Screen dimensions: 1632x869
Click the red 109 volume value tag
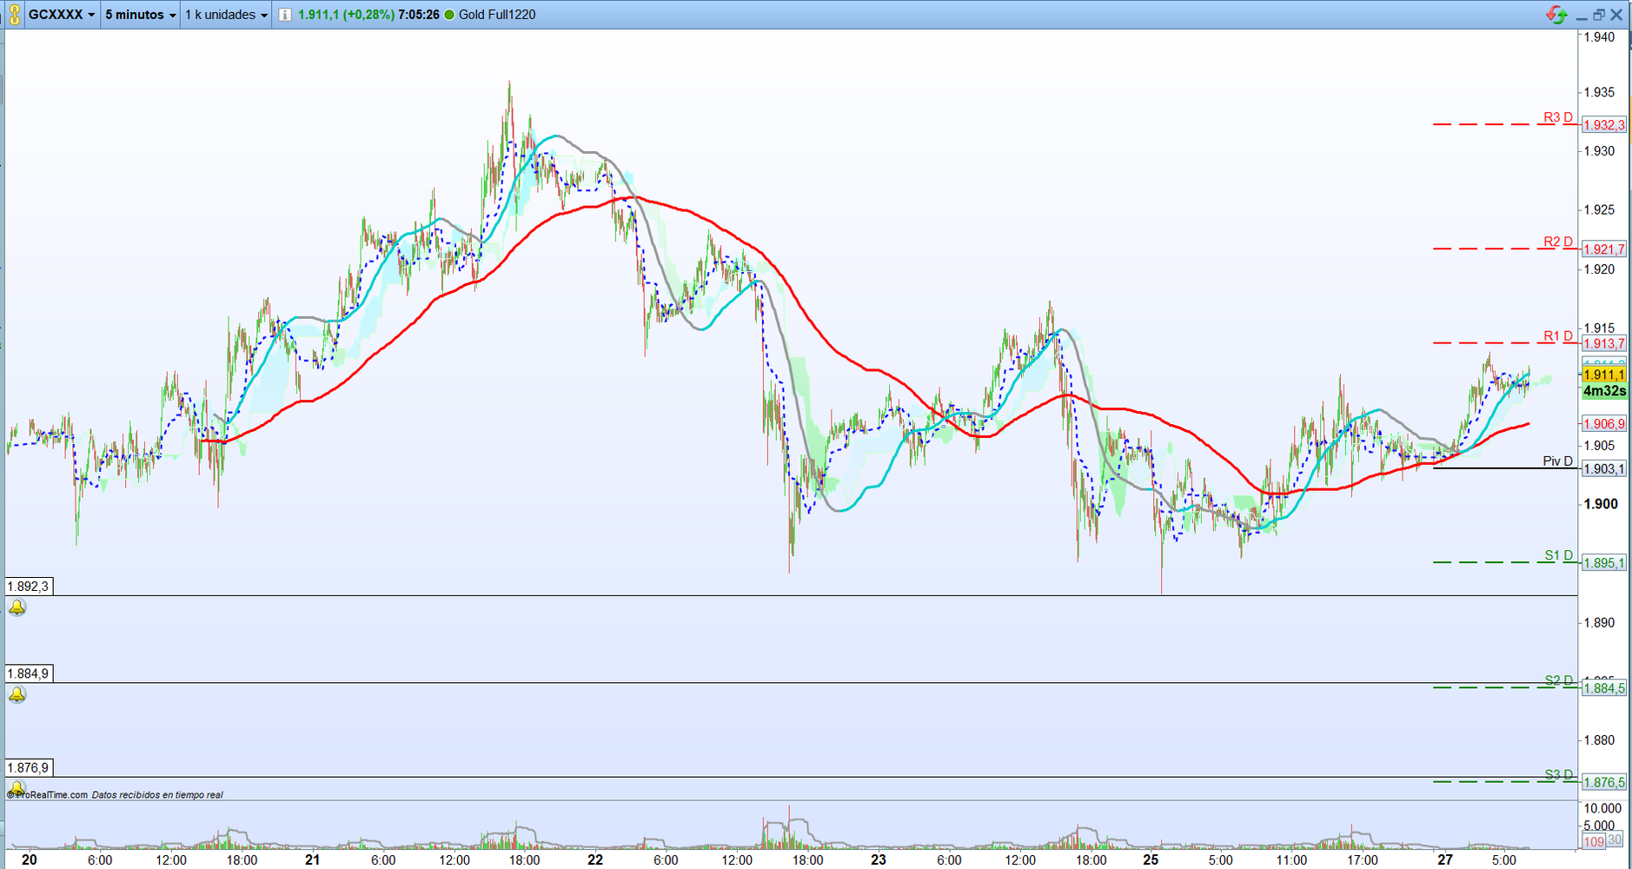(x=1594, y=841)
